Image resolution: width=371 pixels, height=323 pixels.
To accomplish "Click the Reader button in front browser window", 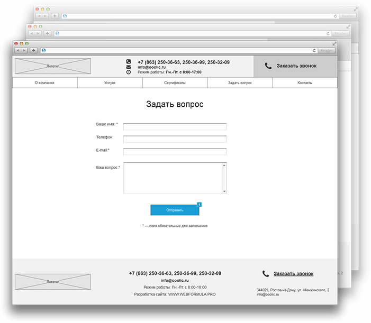I will (x=327, y=50).
